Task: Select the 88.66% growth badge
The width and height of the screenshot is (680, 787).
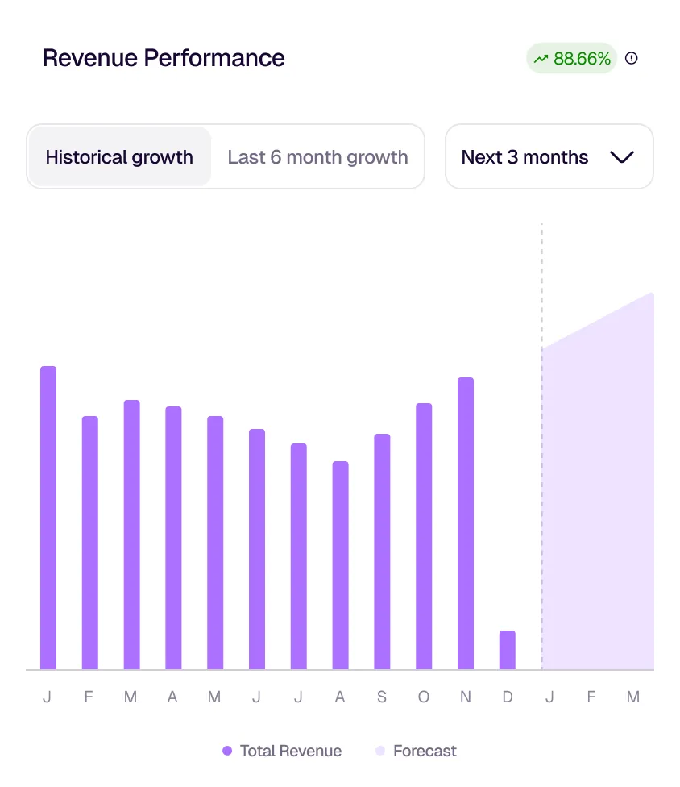Action: point(571,58)
